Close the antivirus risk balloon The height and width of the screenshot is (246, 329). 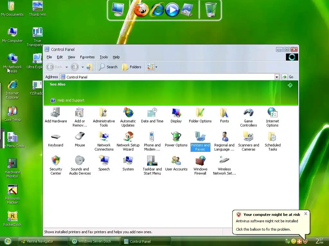point(306,214)
